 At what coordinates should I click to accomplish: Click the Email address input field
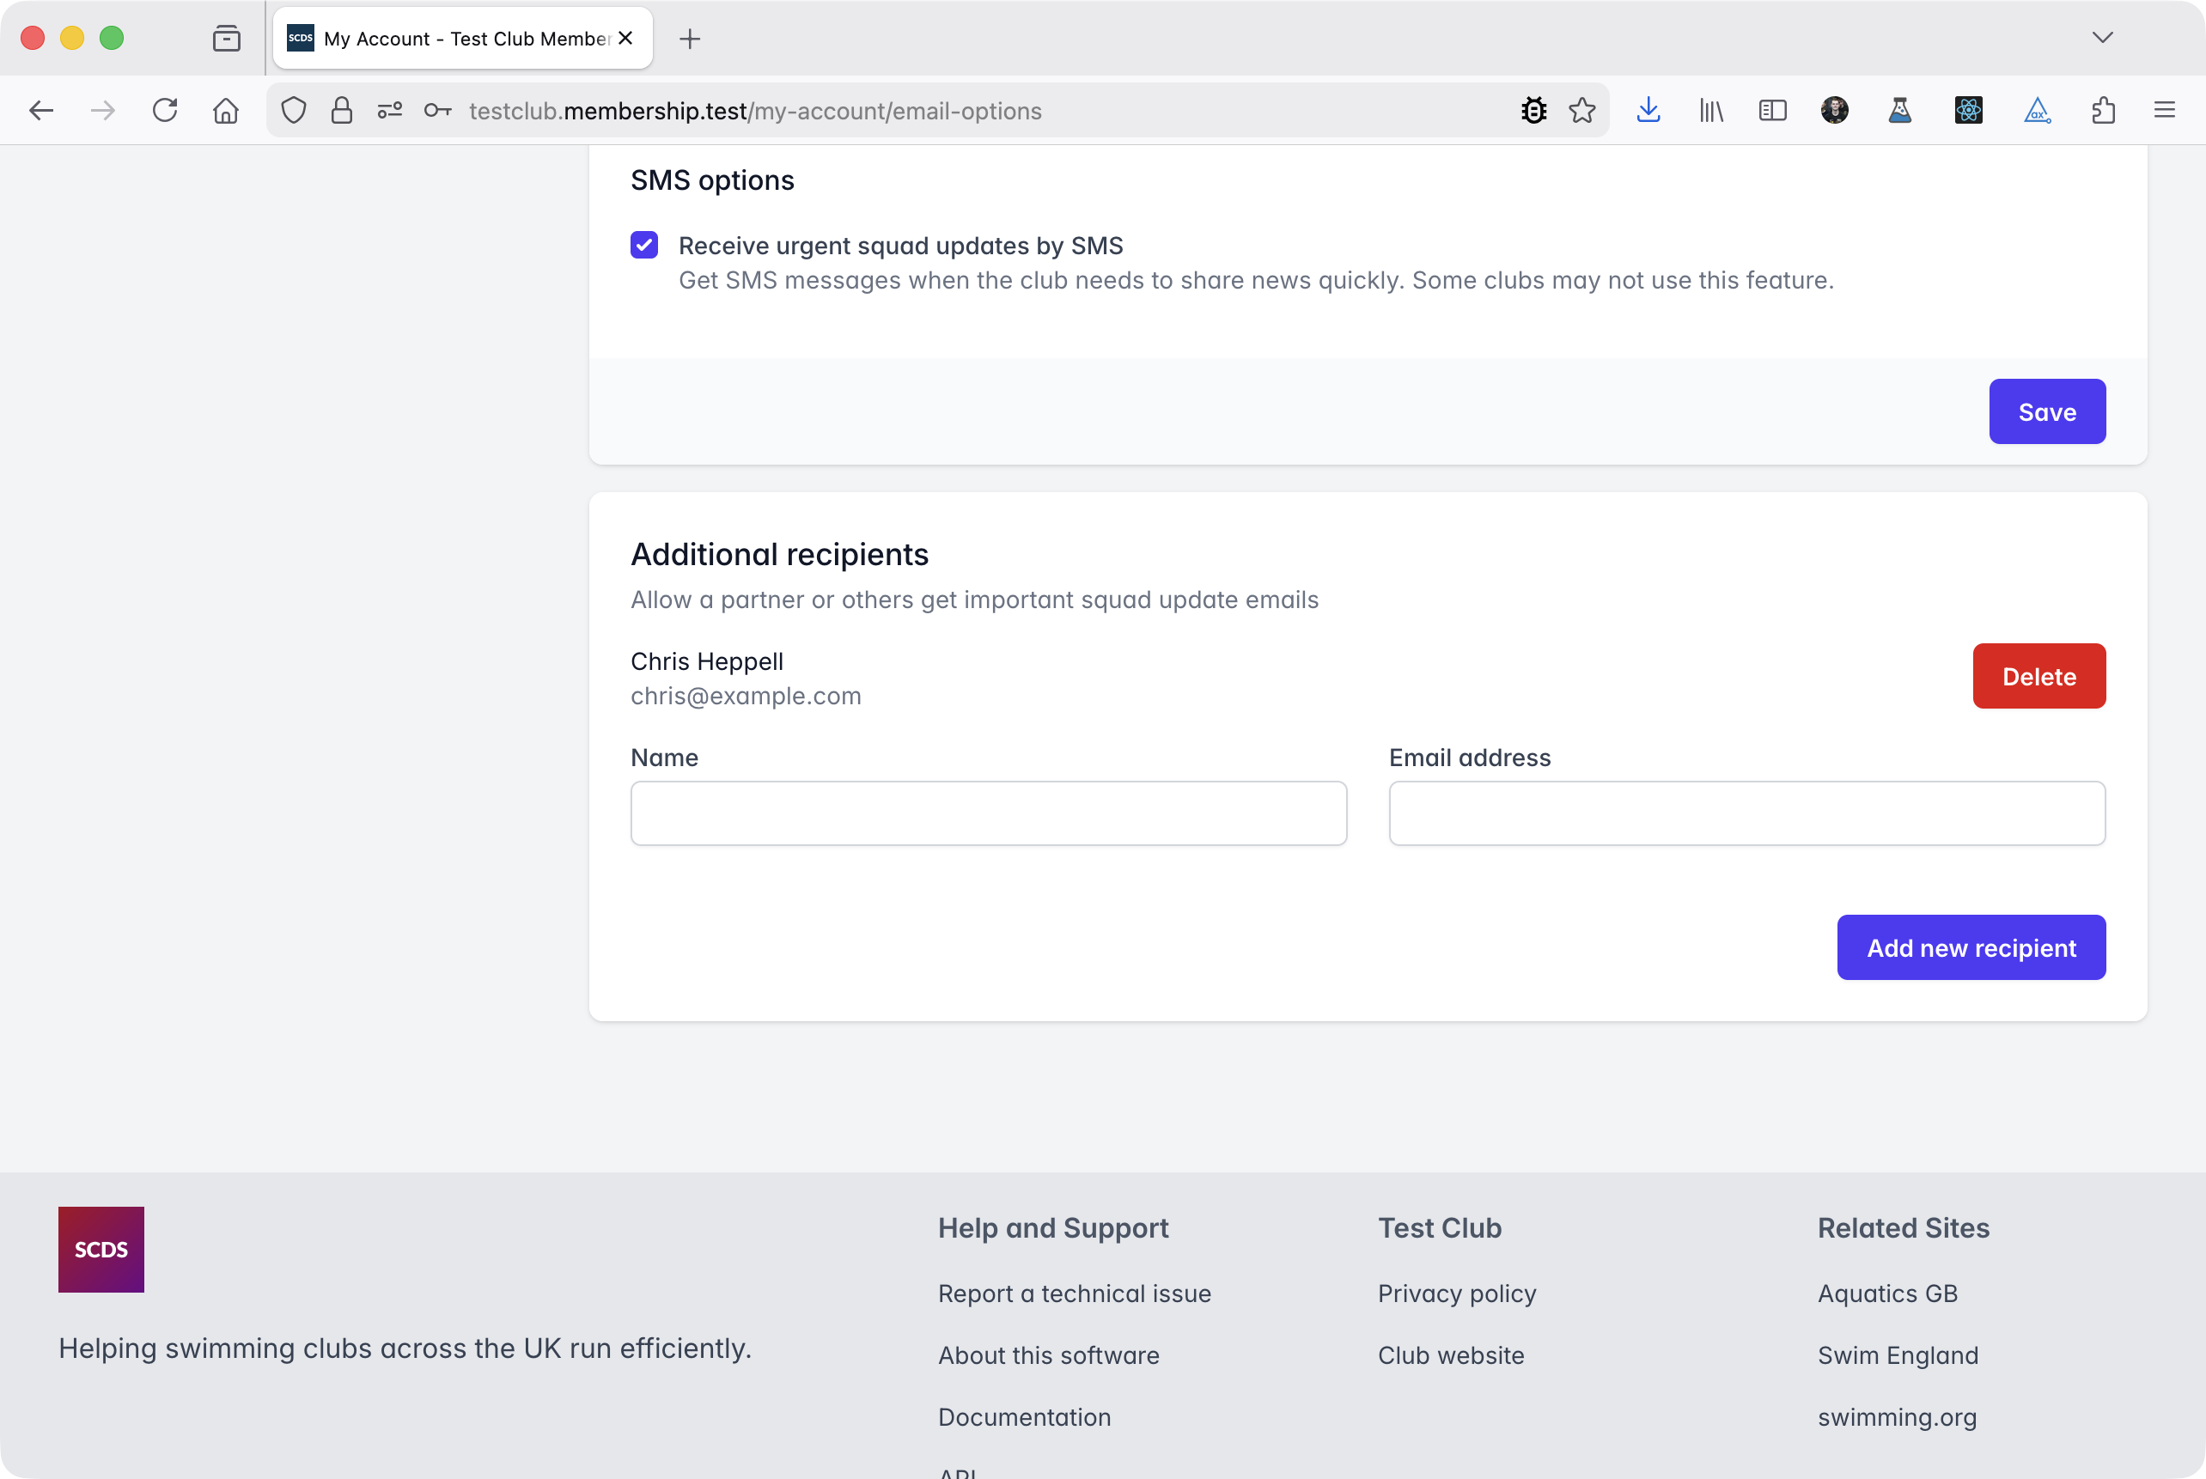tap(1746, 813)
